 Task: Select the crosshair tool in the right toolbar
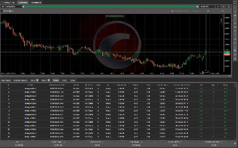click(x=235, y=11)
